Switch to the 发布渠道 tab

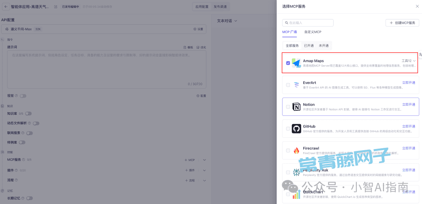[220, 7]
